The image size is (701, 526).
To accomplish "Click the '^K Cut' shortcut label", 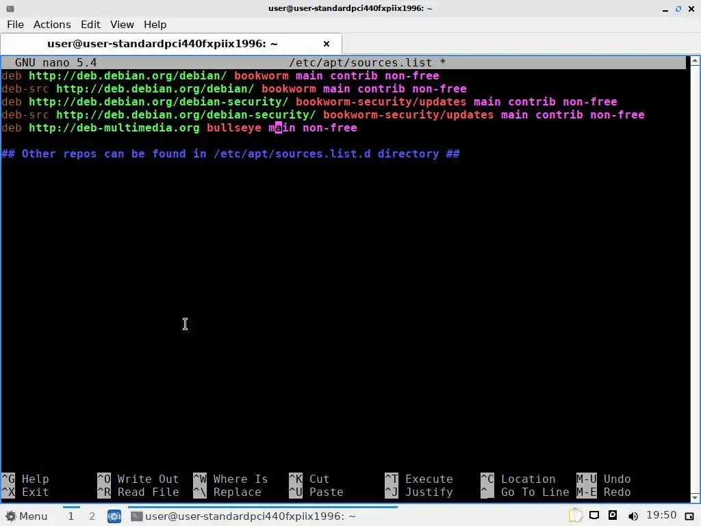I will pyautogui.click(x=309, y=479).
